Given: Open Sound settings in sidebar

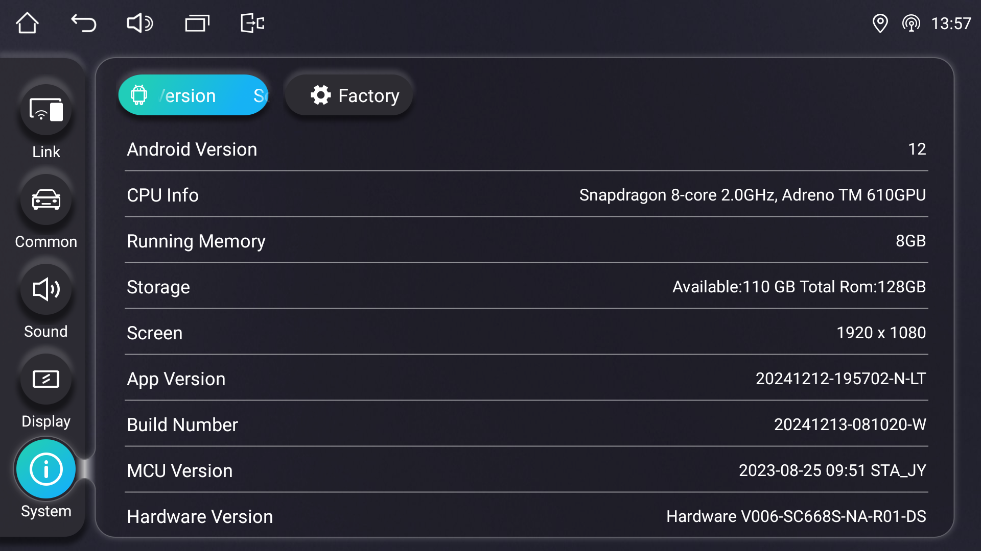Looking at the screenshot, I should [46, 290].
